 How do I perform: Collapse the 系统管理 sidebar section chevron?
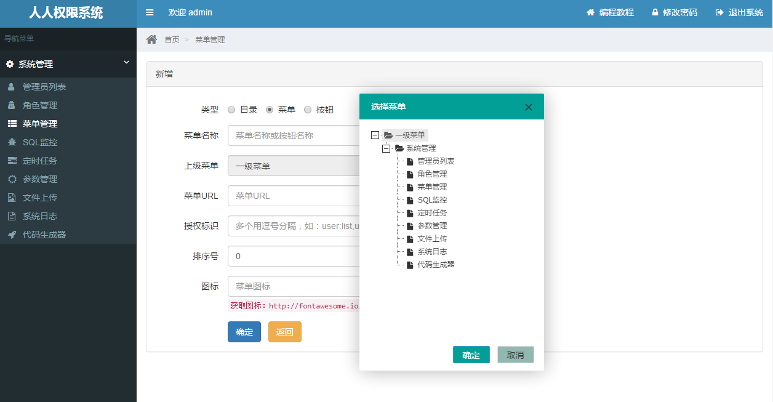pyautogui.click(x=126, y=62)
